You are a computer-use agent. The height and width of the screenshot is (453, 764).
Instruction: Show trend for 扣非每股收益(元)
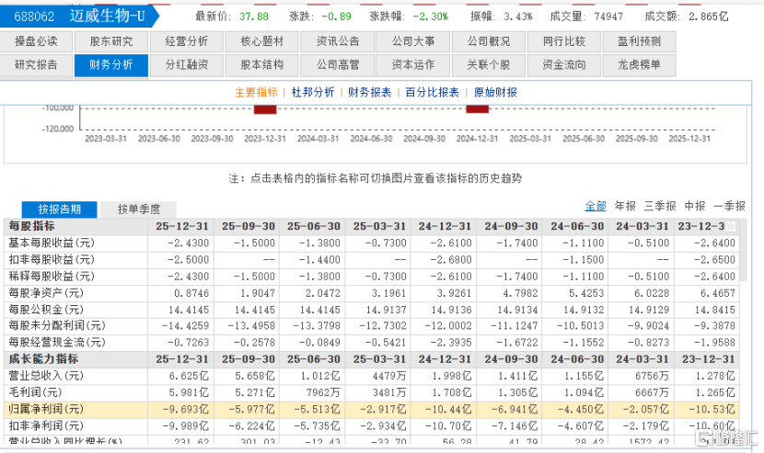point(52,260)
